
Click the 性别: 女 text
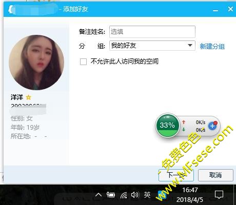22,118
